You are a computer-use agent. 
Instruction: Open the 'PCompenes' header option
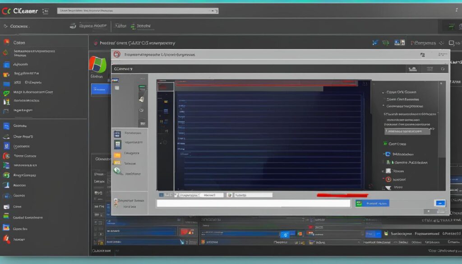click(x=423, y=43)
